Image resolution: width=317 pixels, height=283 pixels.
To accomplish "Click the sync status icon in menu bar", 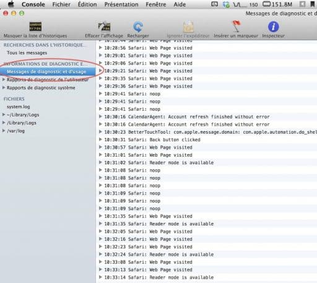I will (226, 4).
